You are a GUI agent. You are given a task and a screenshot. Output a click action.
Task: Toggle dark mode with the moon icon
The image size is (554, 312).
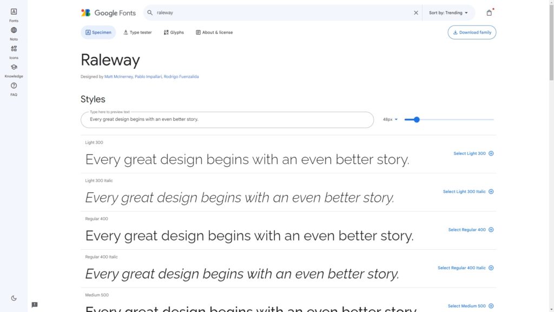pyautogui.click(x=14, y=297)
